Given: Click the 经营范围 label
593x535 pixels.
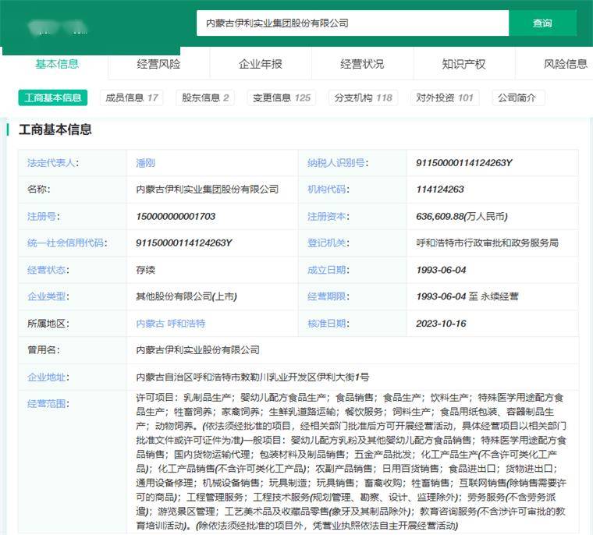Looking at the screenshot, I should [48, 404].
